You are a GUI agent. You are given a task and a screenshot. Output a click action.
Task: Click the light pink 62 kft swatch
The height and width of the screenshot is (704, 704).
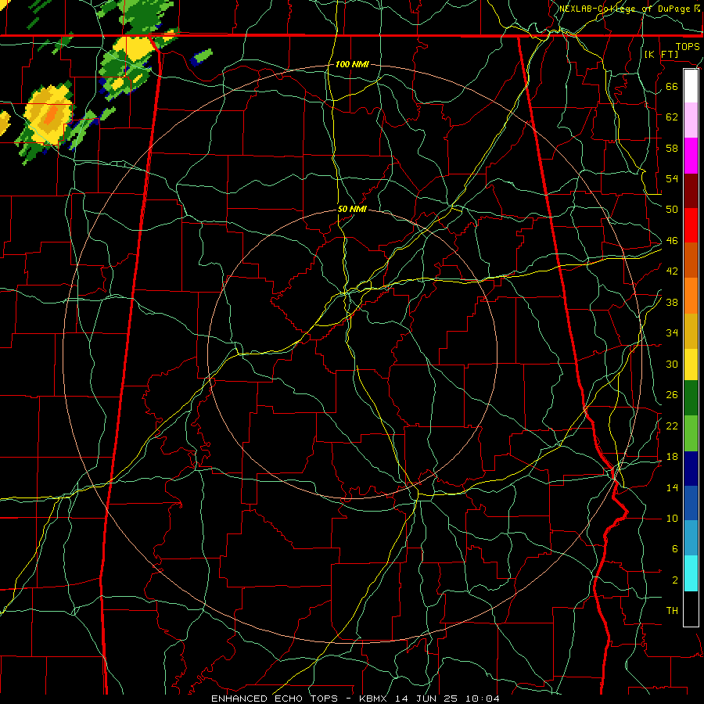click(691, 120)
